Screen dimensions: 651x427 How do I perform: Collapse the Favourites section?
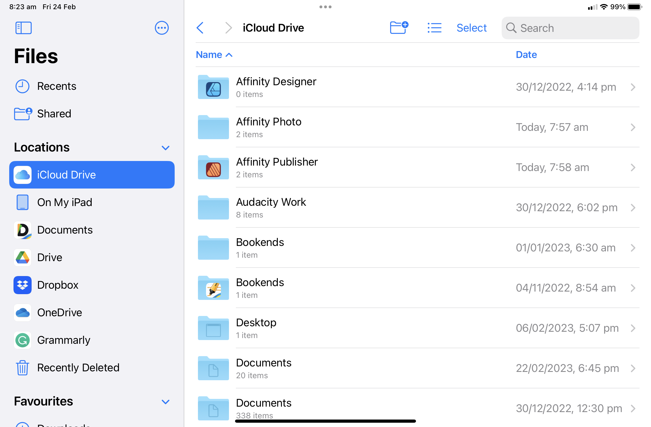165,402
